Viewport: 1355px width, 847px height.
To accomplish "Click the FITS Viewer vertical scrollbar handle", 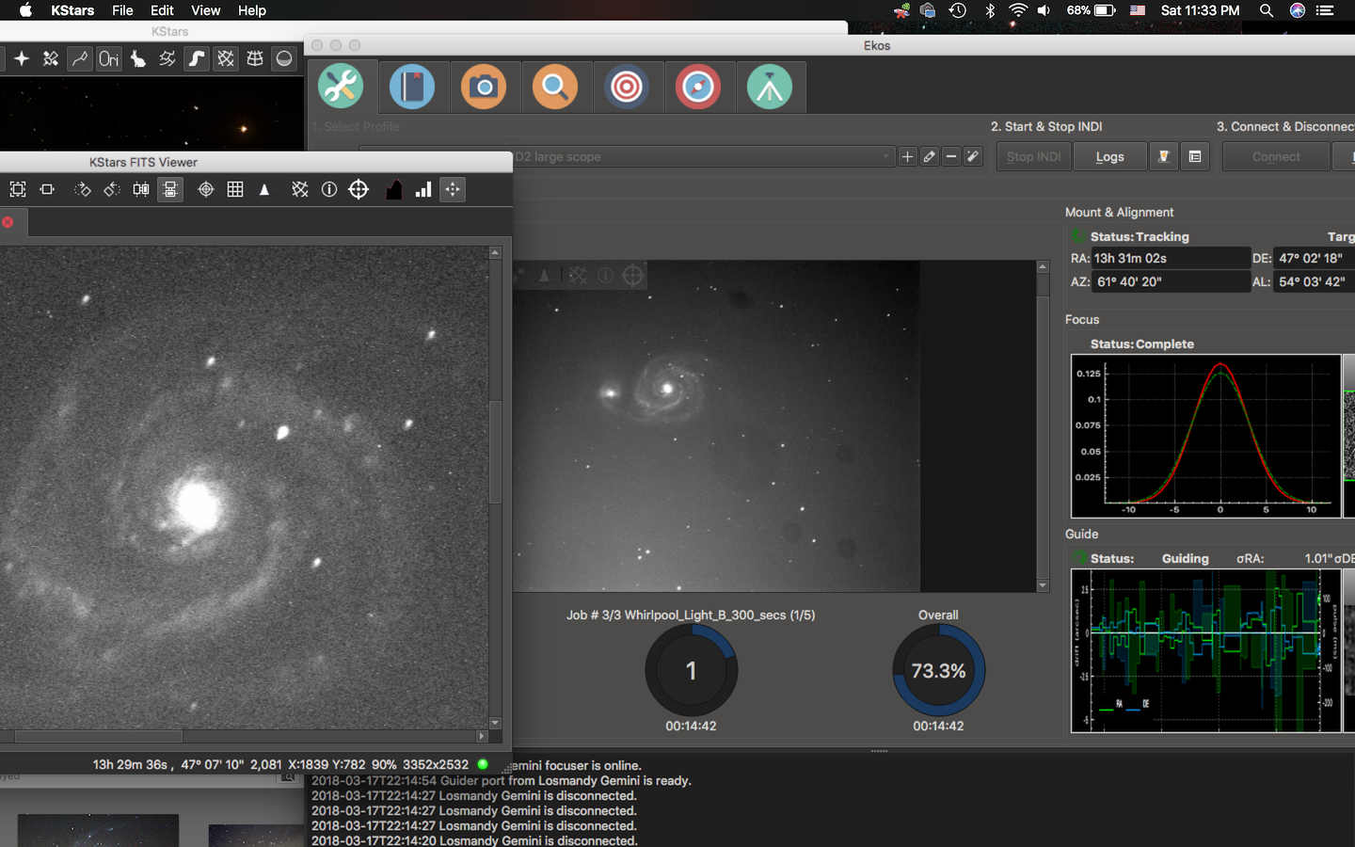I will tap(495, 452).
